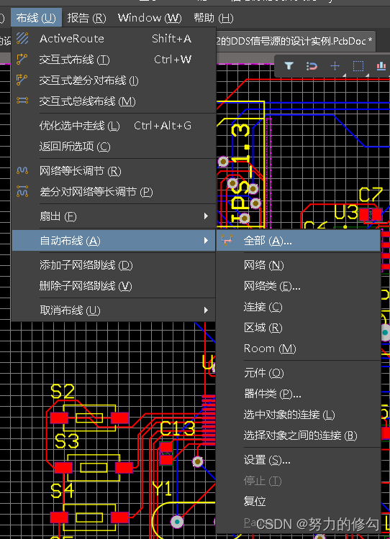Click the C7 capacitor designator
Screen dimensions: 390x539
pyautogui.click(x=371, y=195)
